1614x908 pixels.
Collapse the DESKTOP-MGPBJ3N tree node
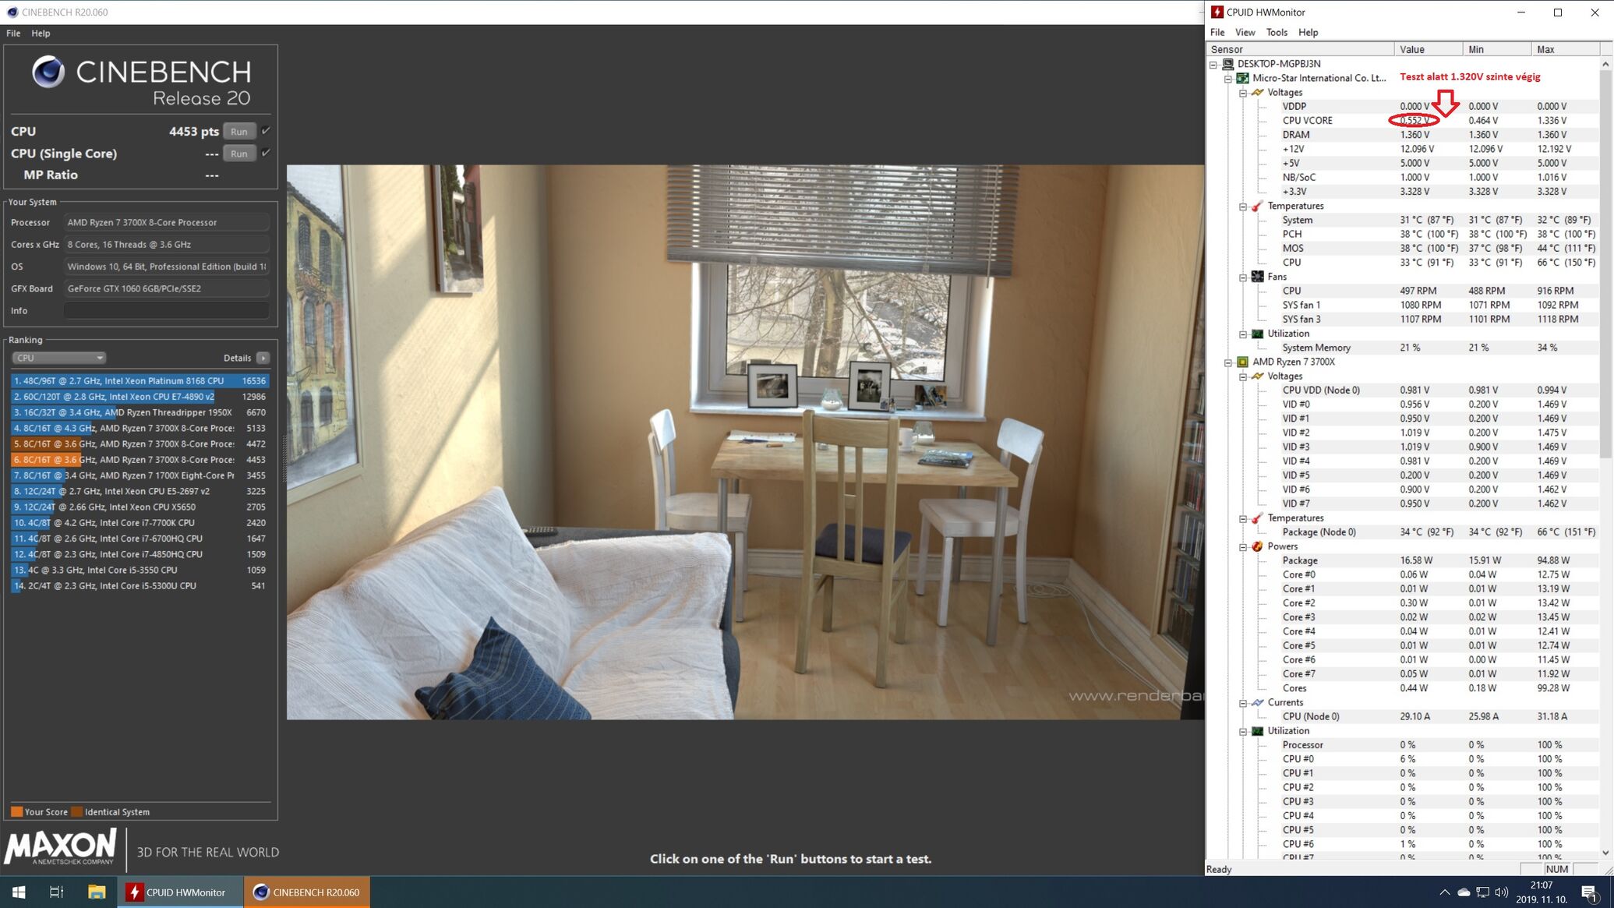(1213, 64)
